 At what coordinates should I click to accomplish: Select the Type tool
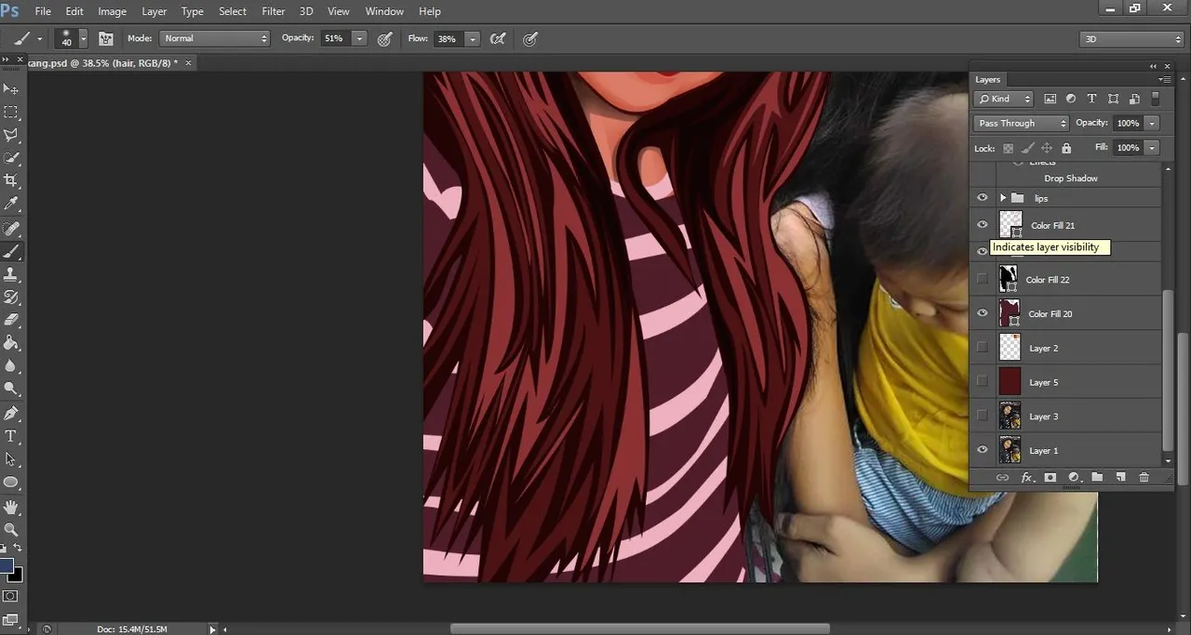pos(11,436)
